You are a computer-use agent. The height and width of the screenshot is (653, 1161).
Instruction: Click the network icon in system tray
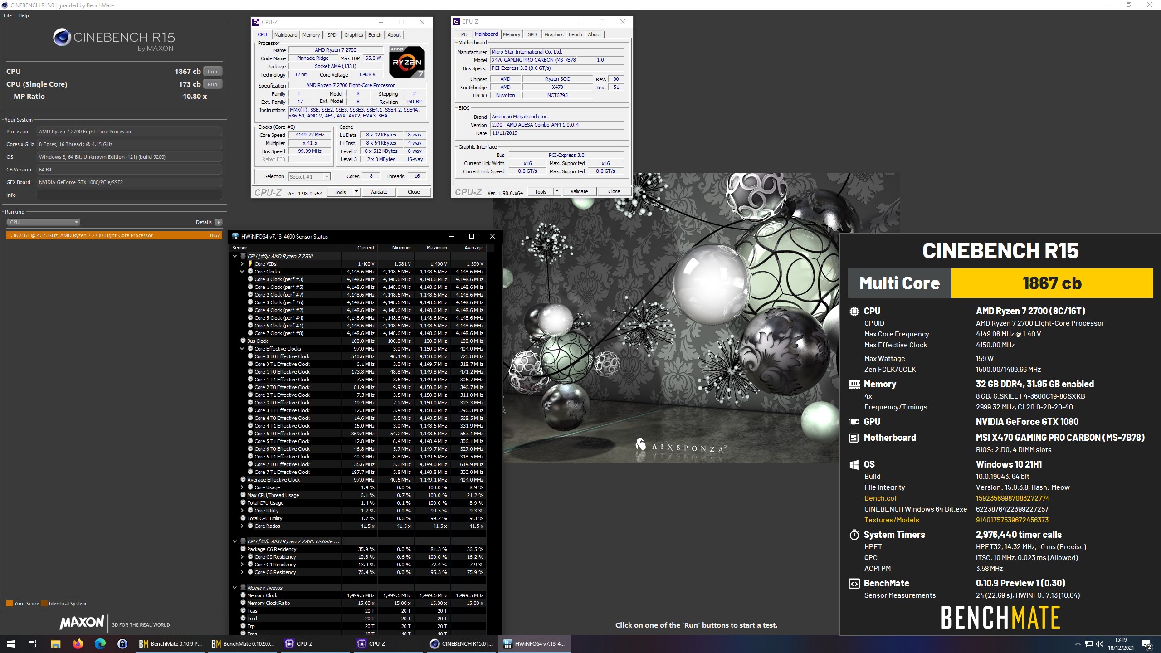pos(1089,644)
